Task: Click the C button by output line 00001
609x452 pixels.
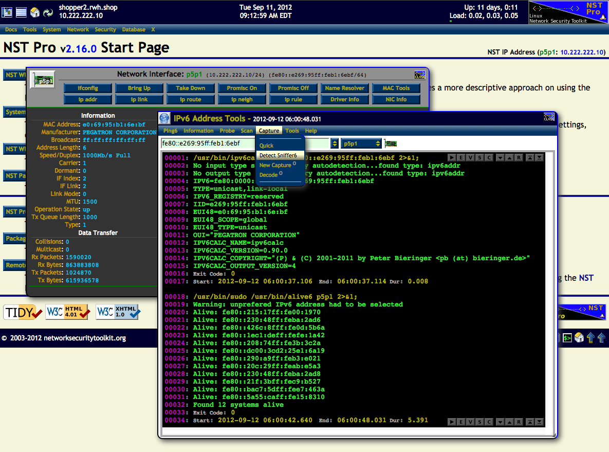Action: tap(489, 157)
